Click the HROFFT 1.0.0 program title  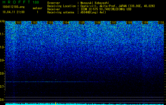click(21, 2)
